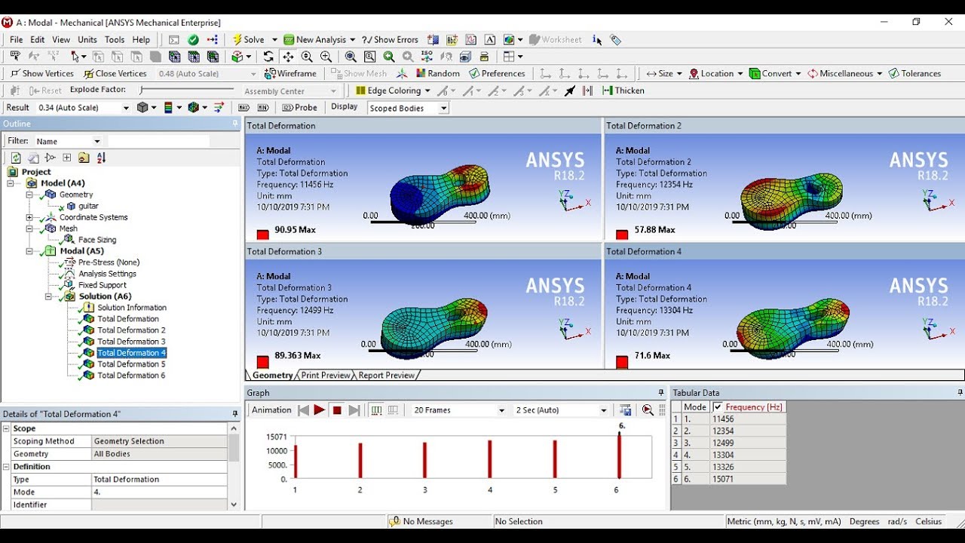
Task: Click the Thicken edges button
Action: [x=623, y=90]
